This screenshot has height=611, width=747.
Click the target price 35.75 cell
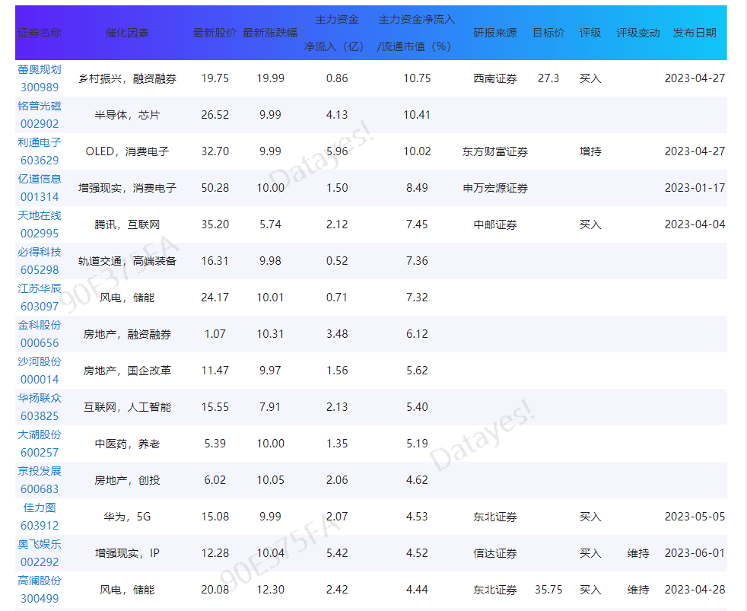pyautogui.click(x=548, y=590)
